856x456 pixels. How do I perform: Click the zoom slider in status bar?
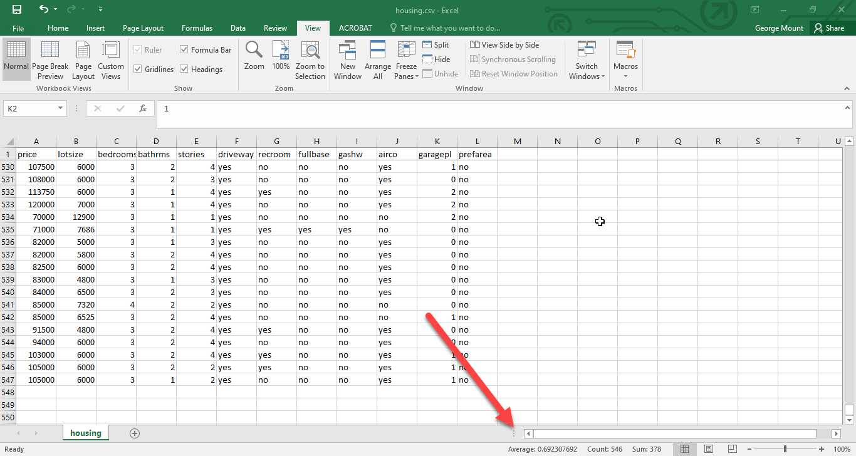point(785,449)
